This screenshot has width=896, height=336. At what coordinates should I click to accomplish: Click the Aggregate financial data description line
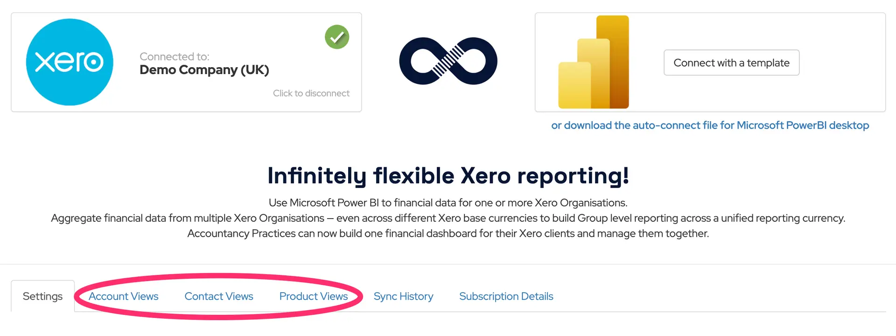(x=448, y=218)
